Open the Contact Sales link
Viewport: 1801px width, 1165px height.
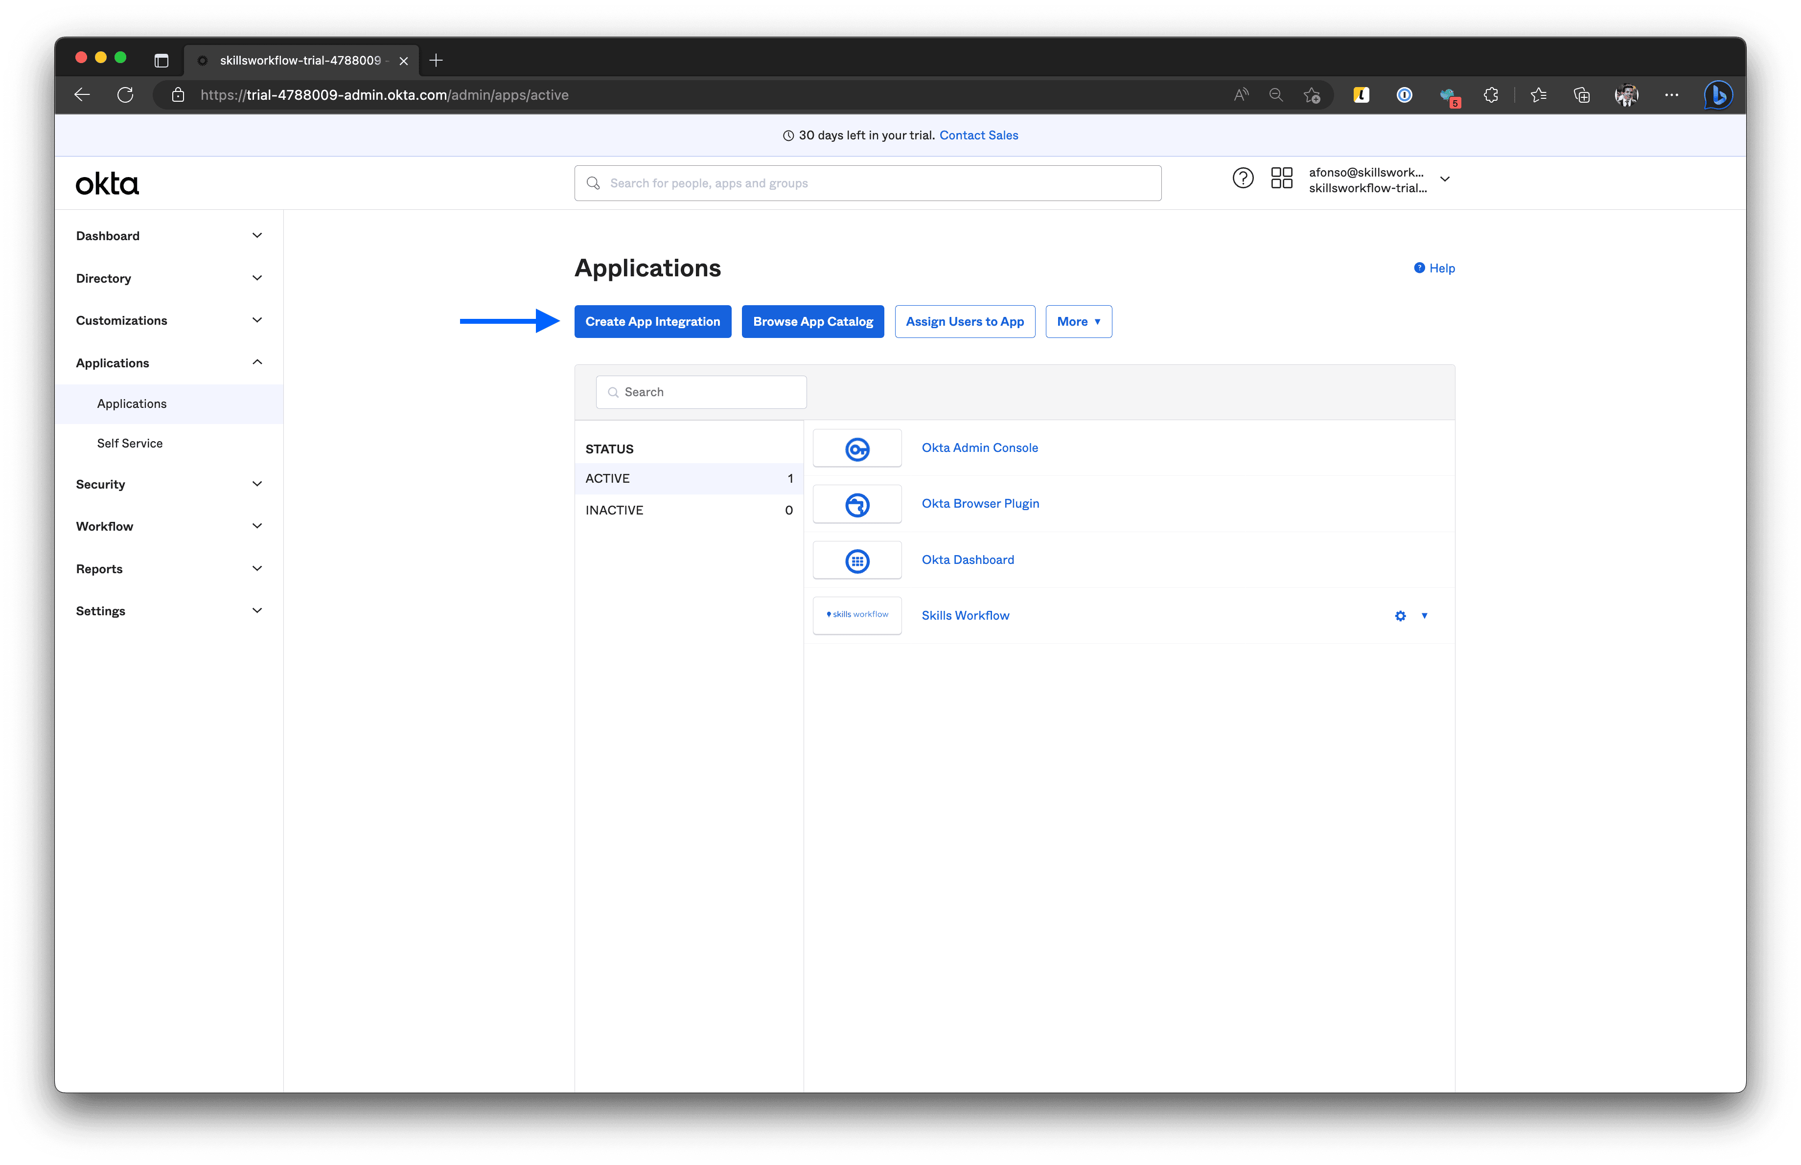[978, 135]
